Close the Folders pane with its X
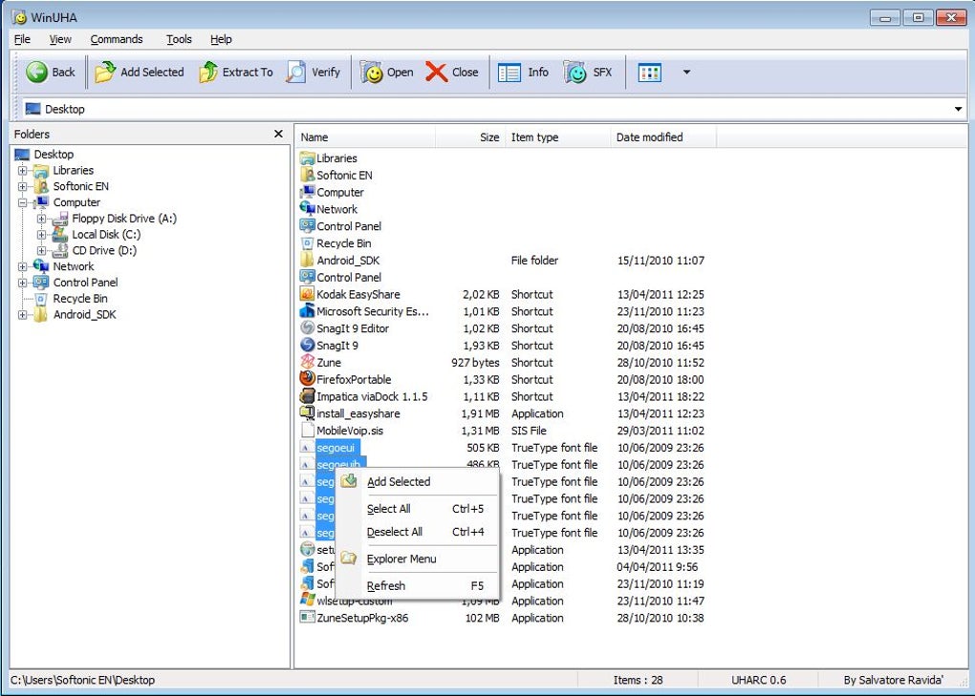Image resolution: width=975 pixels, height=696 pixels. pos(278,134)
